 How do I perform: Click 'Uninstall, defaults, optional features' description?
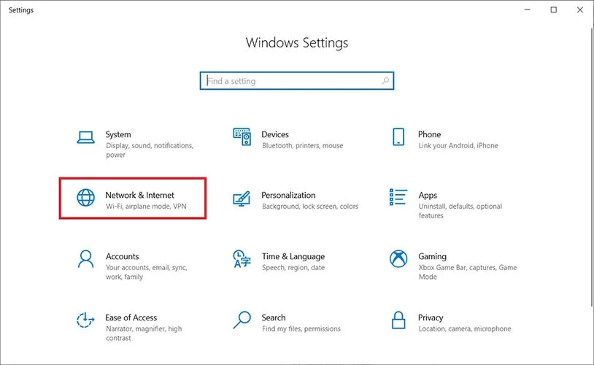click(x=460, y=211)
